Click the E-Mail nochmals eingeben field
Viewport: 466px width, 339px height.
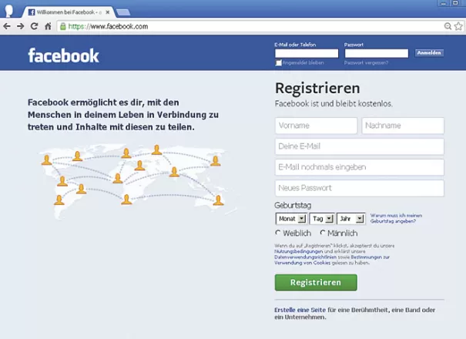click(360, 167)
